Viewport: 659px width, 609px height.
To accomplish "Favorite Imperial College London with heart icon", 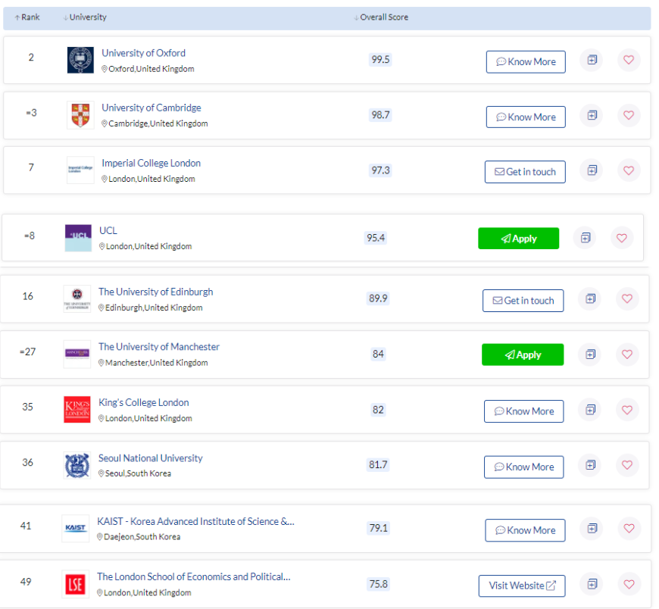I will click(628, 170).
